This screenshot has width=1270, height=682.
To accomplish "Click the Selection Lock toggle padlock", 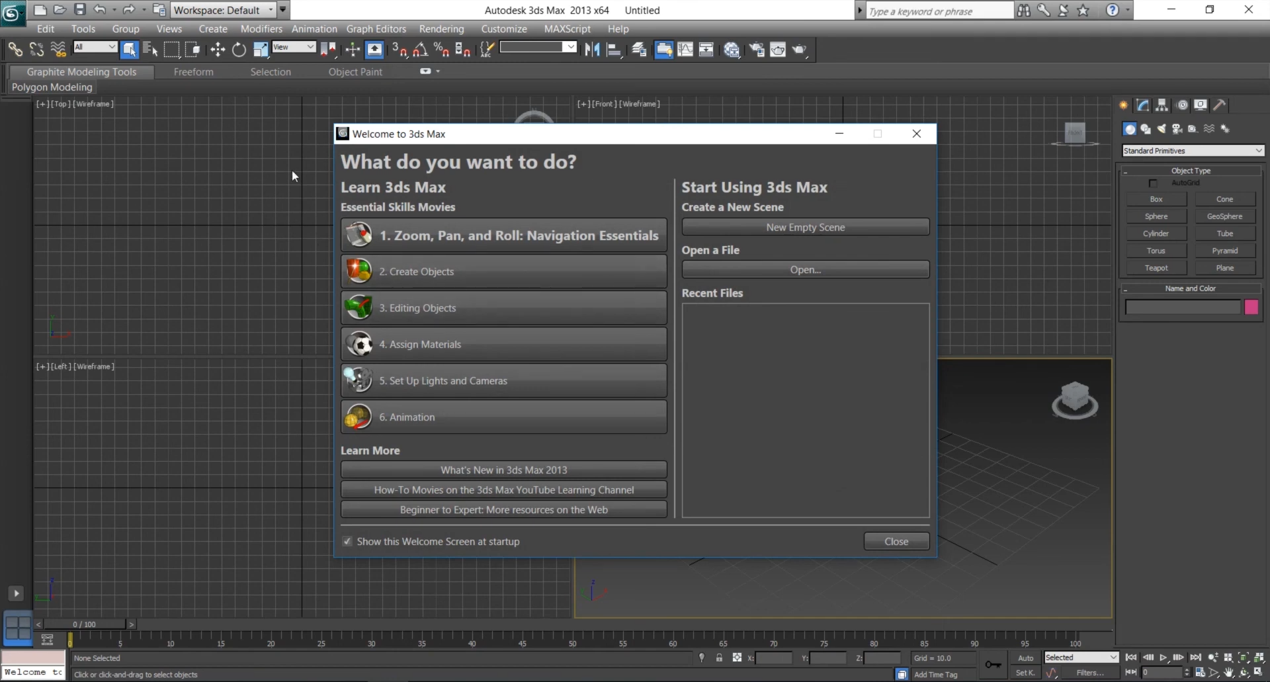I will coord(719,658).
